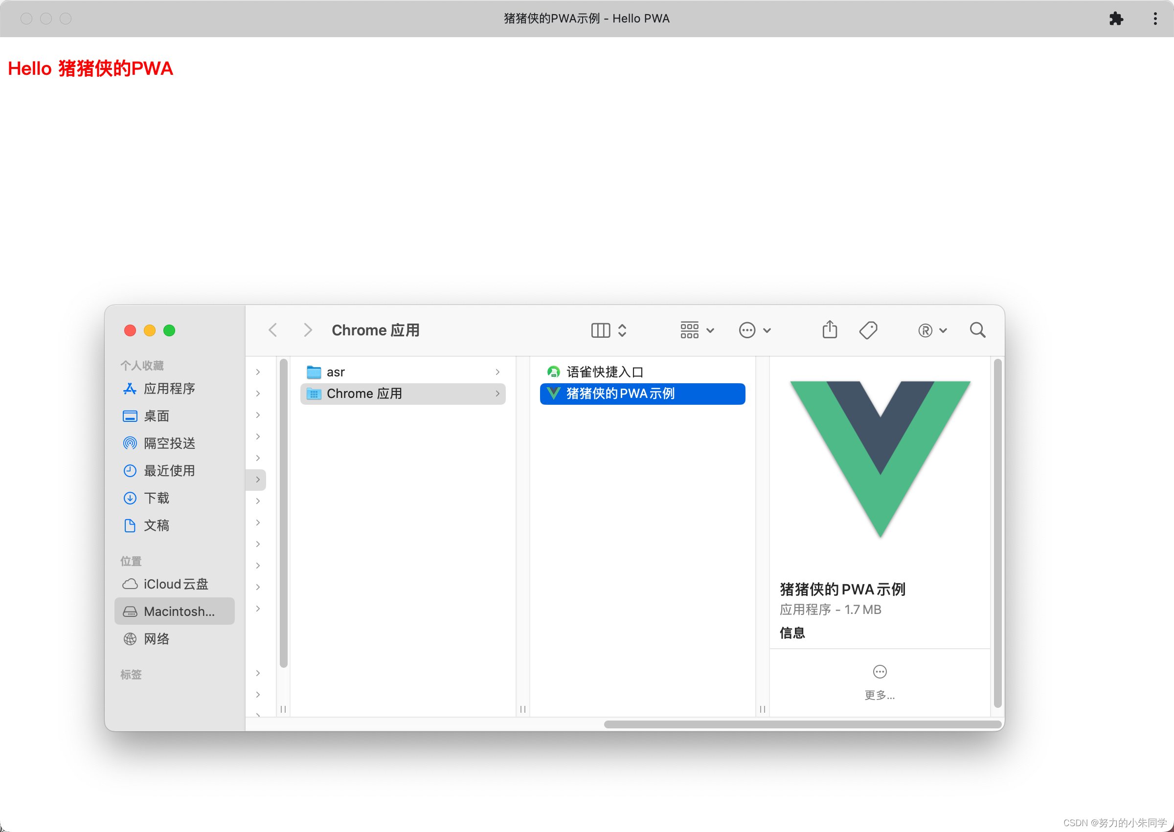Screen dimensions: 1174x832
Task: Click the column resize handle after apps column
Action: pos(763,709)
